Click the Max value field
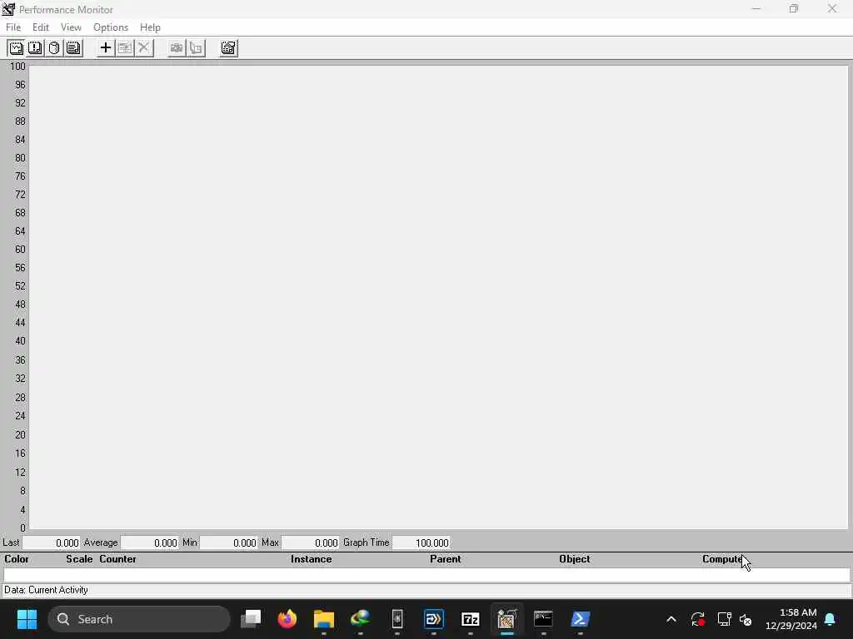Image resolution: width=853 pixels, height=639 pixels. (310, 542)
